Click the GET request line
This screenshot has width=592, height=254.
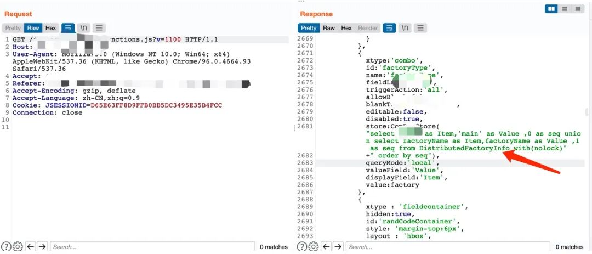click(115, 39)
